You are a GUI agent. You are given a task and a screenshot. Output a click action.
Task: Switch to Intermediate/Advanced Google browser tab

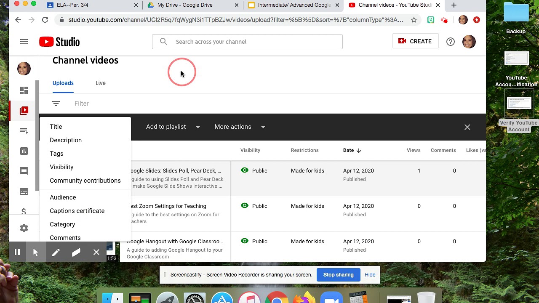pos(293,5)
